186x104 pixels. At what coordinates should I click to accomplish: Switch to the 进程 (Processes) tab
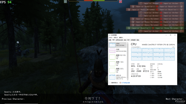click(110, 40)
